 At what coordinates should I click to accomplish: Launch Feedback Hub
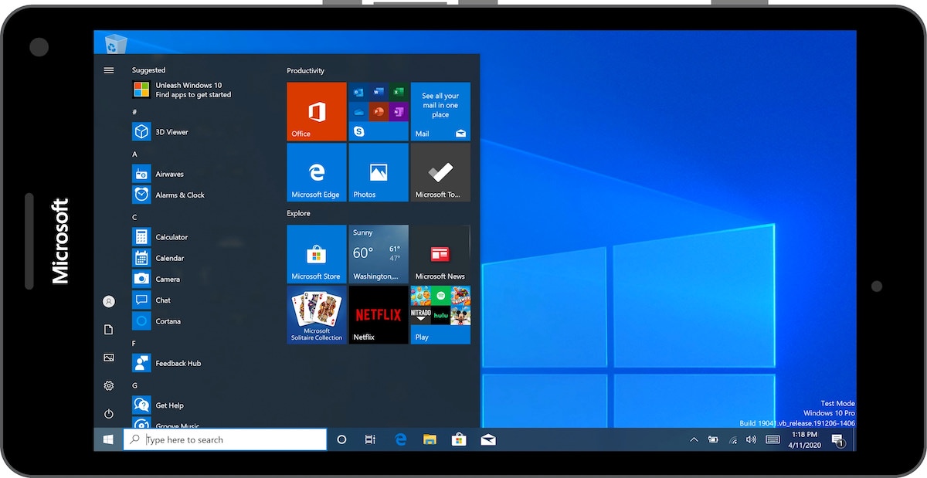pos(167,363)
